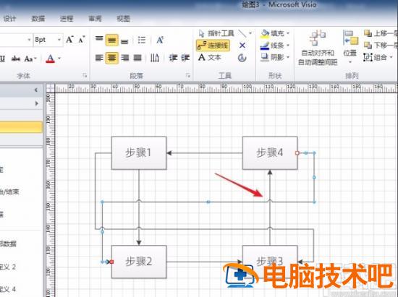398x297 pixels.
Task: Toggle center paragraph alignment
Action: coord(111,58)
